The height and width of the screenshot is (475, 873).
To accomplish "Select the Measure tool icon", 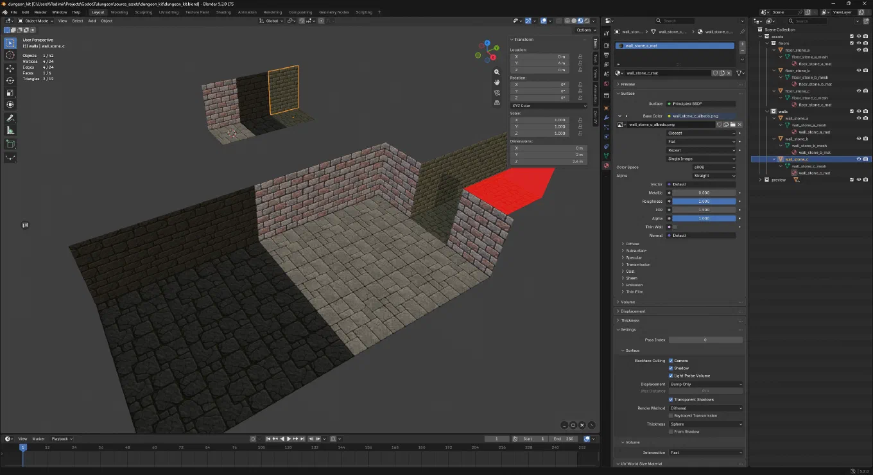I will (10, 130).
